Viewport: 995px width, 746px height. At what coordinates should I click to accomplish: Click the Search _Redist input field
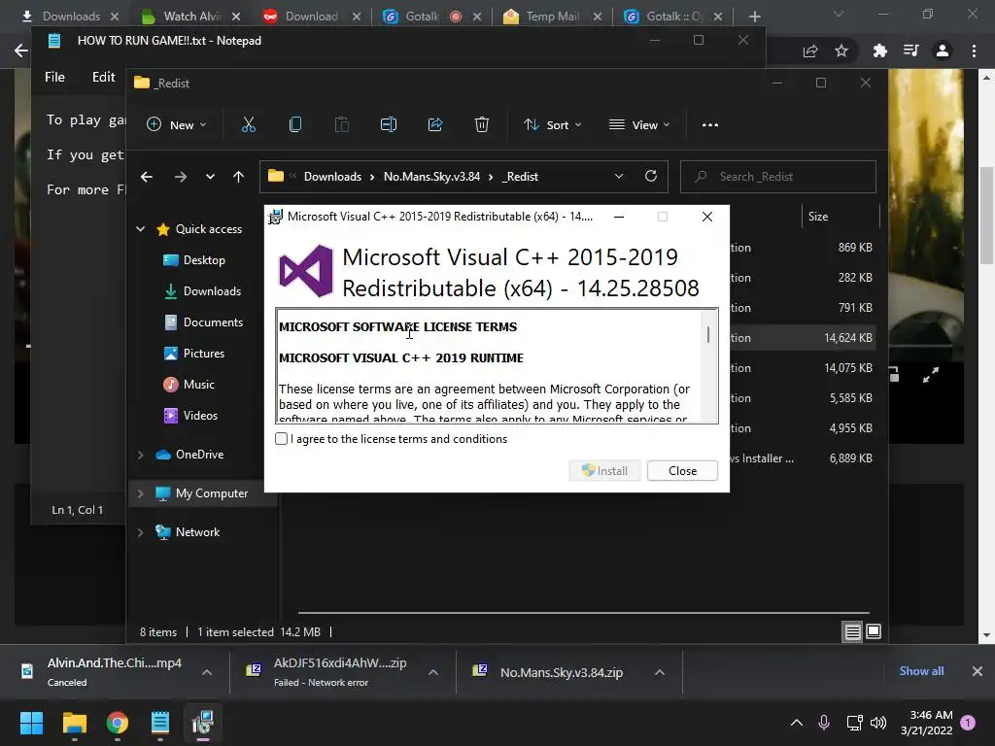(x=778, y=177)
